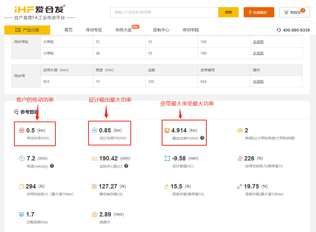Click the gauge icon above 转速比
The width and height of the screenshot is (316, 232).
tap(240, 130)
